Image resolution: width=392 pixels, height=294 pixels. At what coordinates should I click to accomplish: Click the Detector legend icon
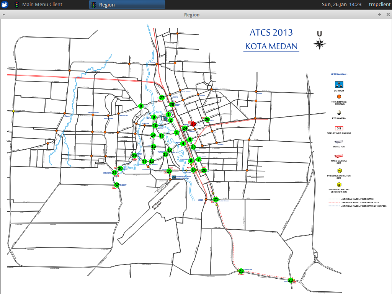pyautogui.click(x=339, y=142)
